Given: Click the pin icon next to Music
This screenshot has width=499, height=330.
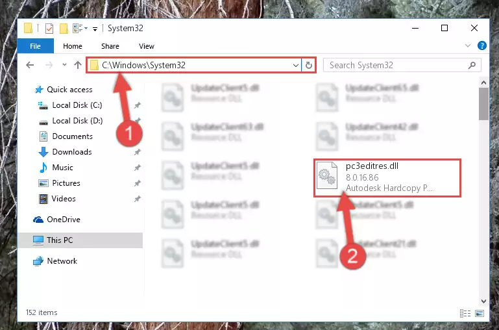Looking at the screenshot, I should pyautogui.click(x=137, y=168).
